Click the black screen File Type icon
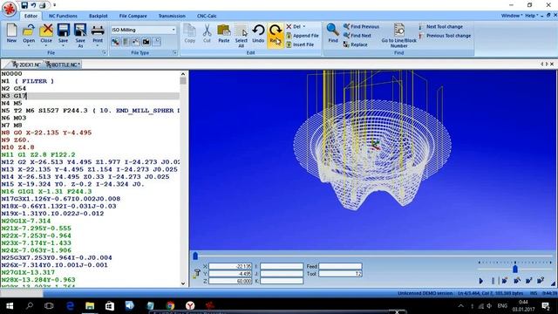Image resolution: width=558 pixels, height=314 pixels. [146, 42]
